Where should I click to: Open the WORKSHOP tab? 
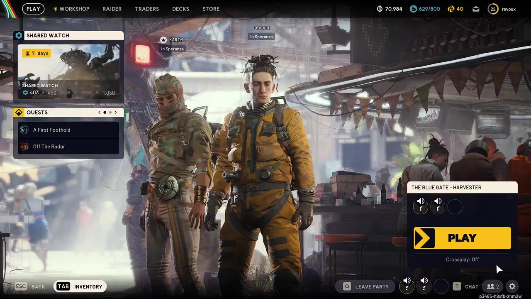coord(71,9)
